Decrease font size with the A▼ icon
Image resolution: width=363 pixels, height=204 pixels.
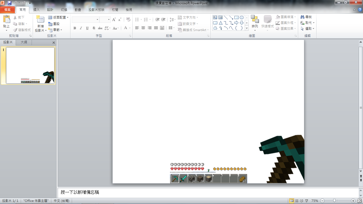point(120,20)
